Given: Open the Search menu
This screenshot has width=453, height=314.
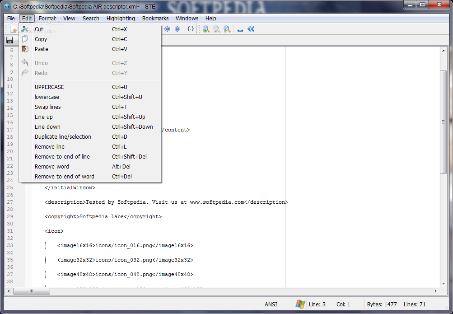Looking at the screenshot, I should coord(91,18).
